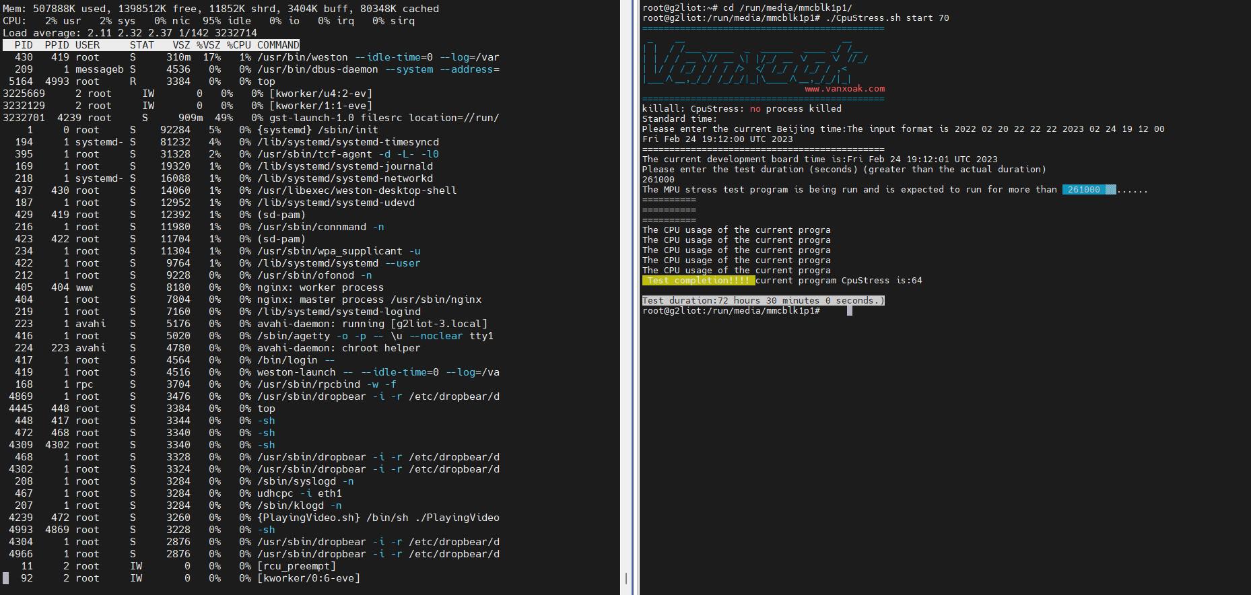
Task: Click the Mem usage summary line
Action: click(221, 9)
